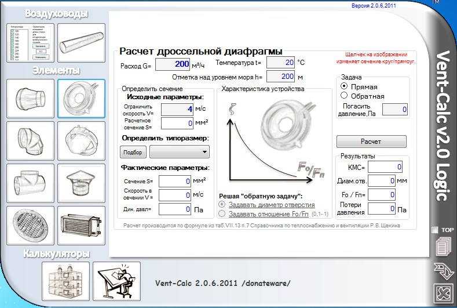Click the Версия 2.0.6.2011 text

click(x=374, y=6)
